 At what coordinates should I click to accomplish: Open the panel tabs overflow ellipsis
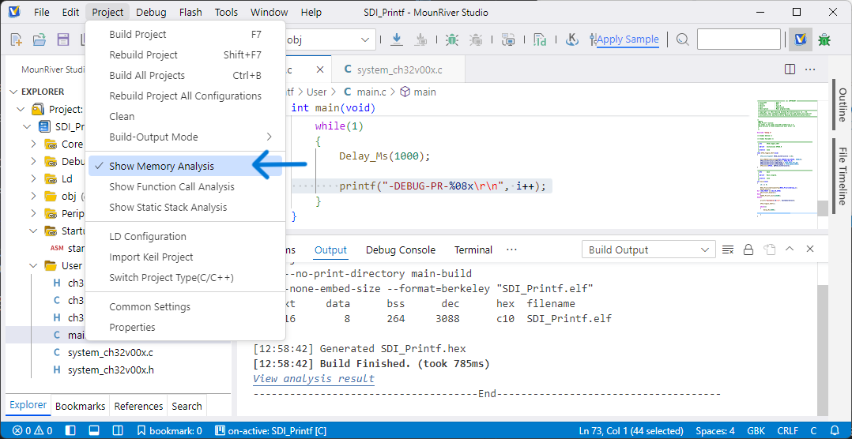pos(511,250)
